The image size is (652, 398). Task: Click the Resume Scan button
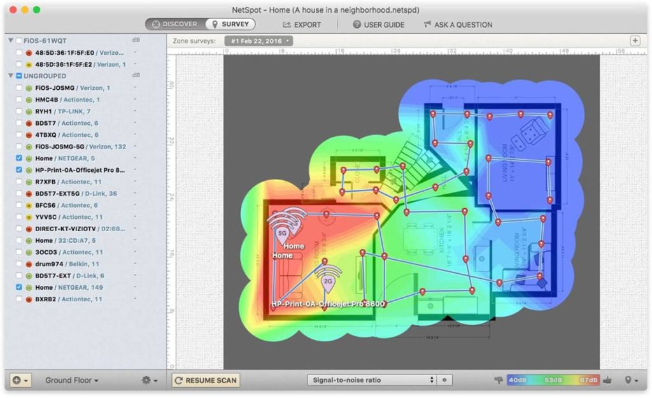[x=205, y=380]
